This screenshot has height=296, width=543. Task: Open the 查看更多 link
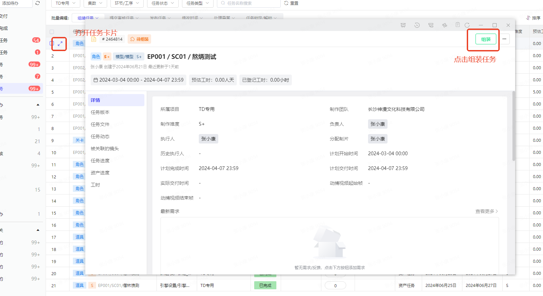[486, 211]
